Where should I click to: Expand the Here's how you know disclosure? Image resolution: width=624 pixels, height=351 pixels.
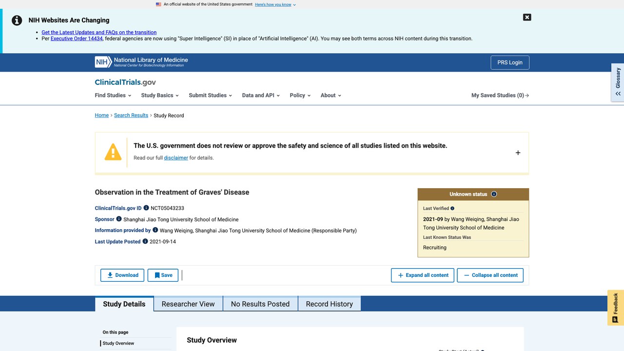click(x=275, y=4)
